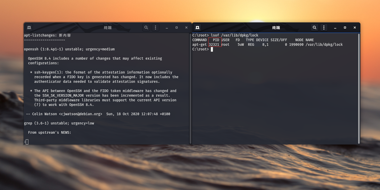380x190 pixels.
Task: Select the /var/lib/dpkg/lock path in output
Action: click(324, 44)
